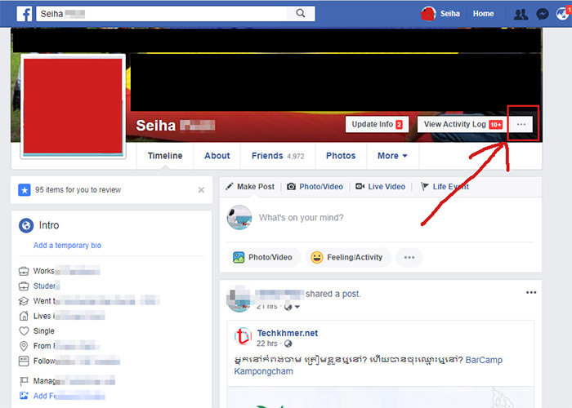Open Messenger icon in top bar
The image size is (572, 408).
point(543,14)
